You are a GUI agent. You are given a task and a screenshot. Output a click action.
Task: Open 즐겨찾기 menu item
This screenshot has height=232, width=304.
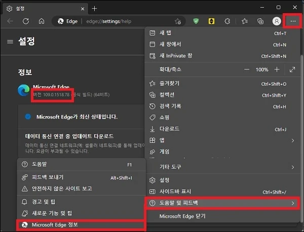point(222,84)
